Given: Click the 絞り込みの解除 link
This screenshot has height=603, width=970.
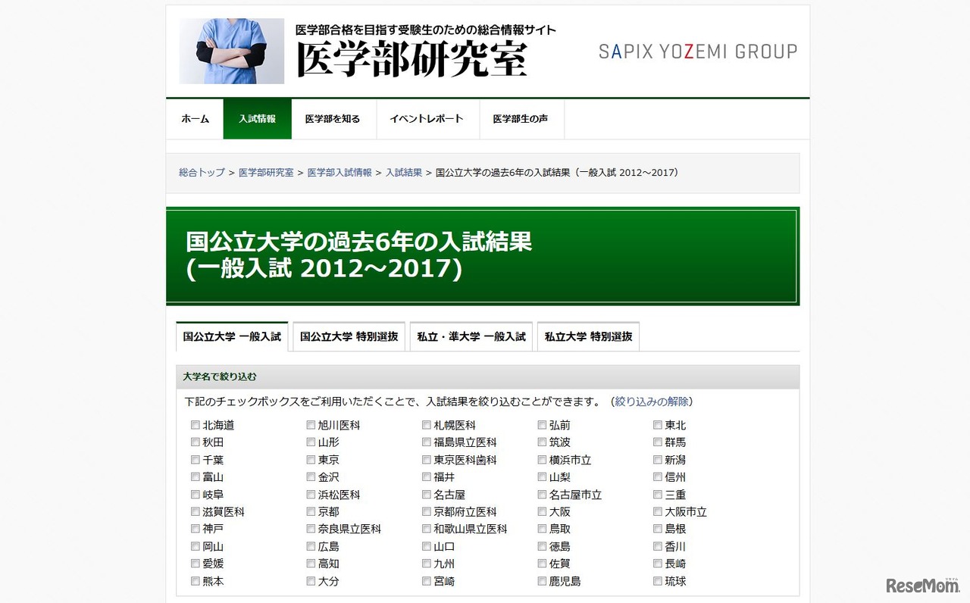Looking at the screenshot, I should point(652,401).
